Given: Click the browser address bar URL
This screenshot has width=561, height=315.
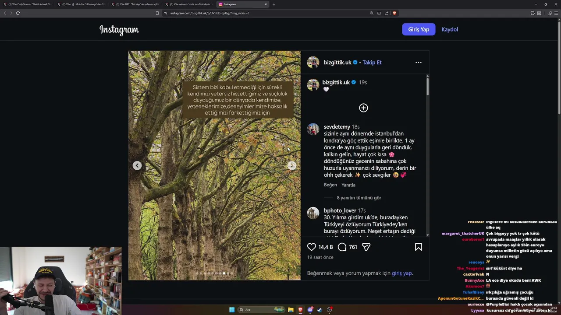Looking at the screenshot, I should [210, 13].
